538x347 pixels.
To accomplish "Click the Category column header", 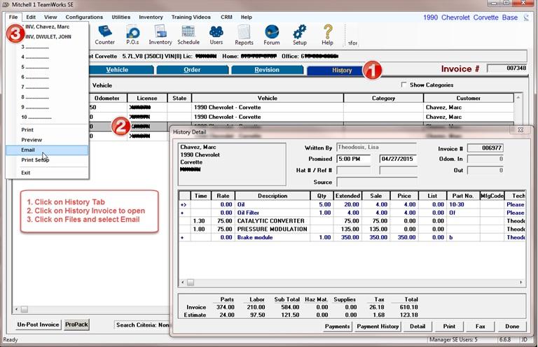I will coord(384,98).
